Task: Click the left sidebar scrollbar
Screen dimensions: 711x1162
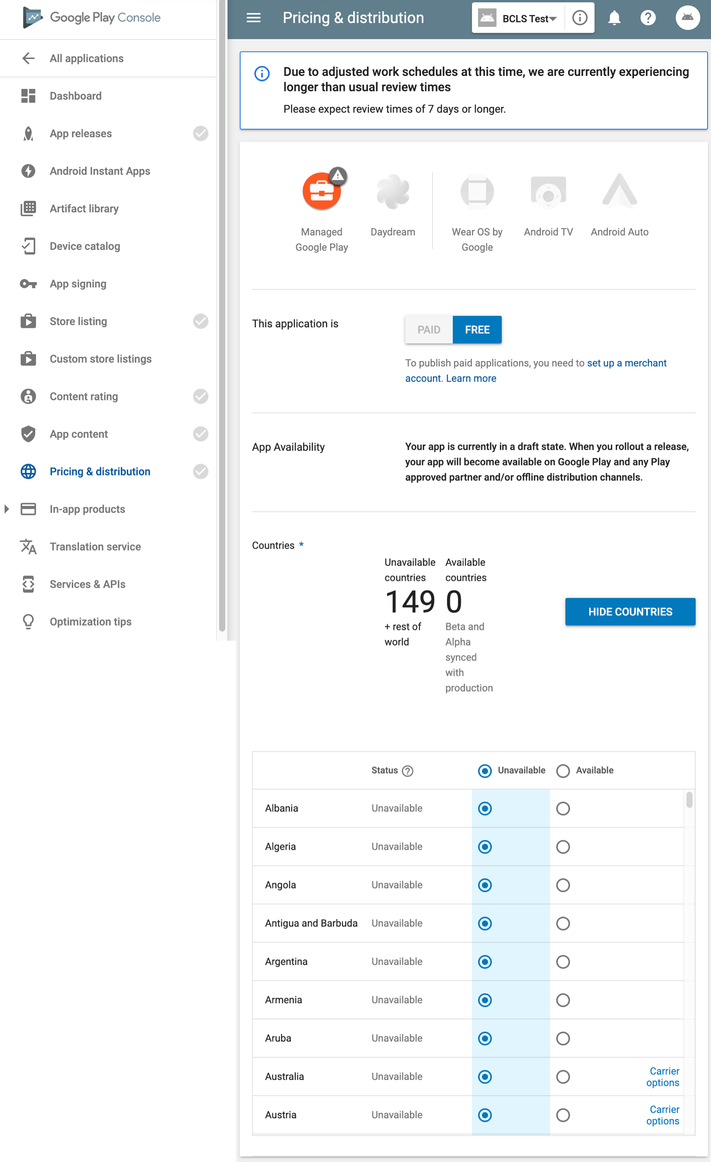Action: point(222,316)
